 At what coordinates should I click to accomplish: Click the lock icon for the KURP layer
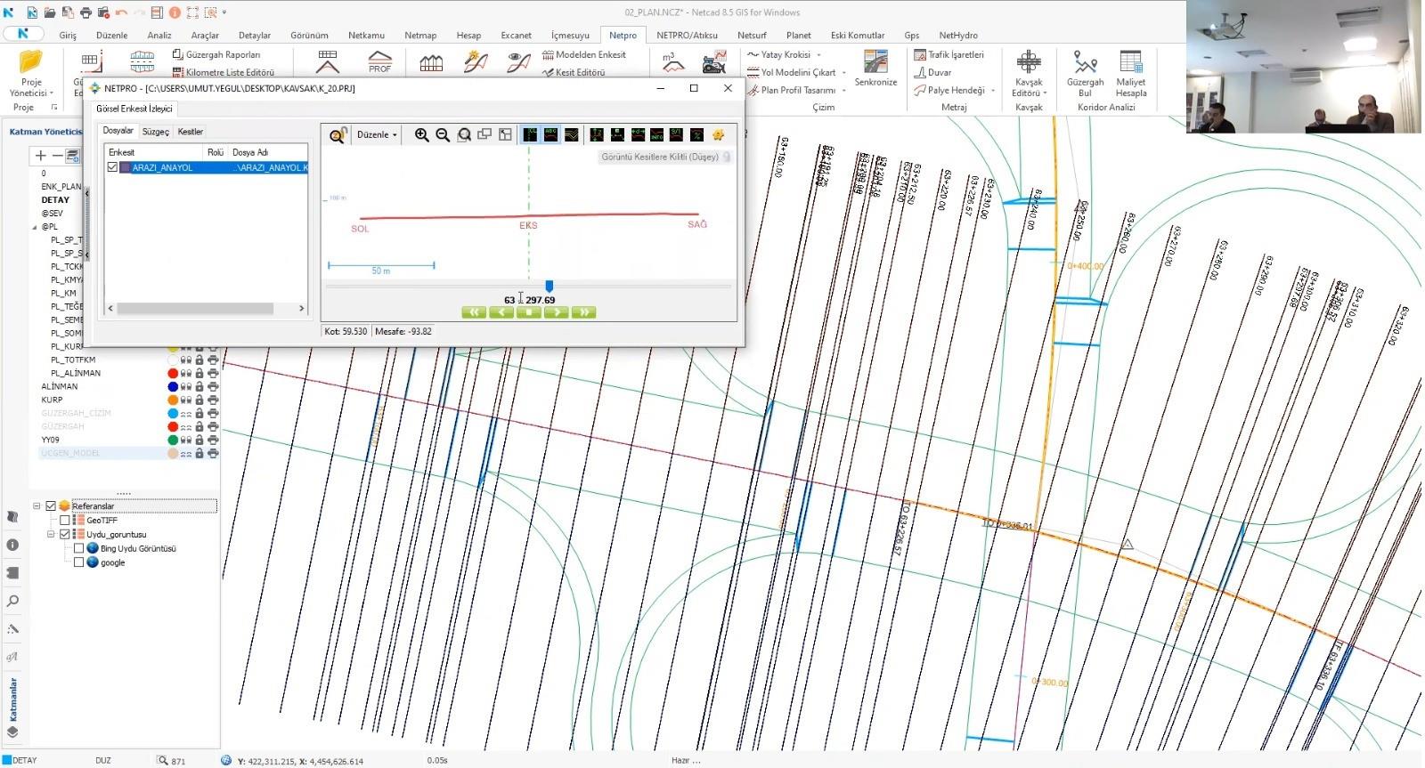point(199,400)
